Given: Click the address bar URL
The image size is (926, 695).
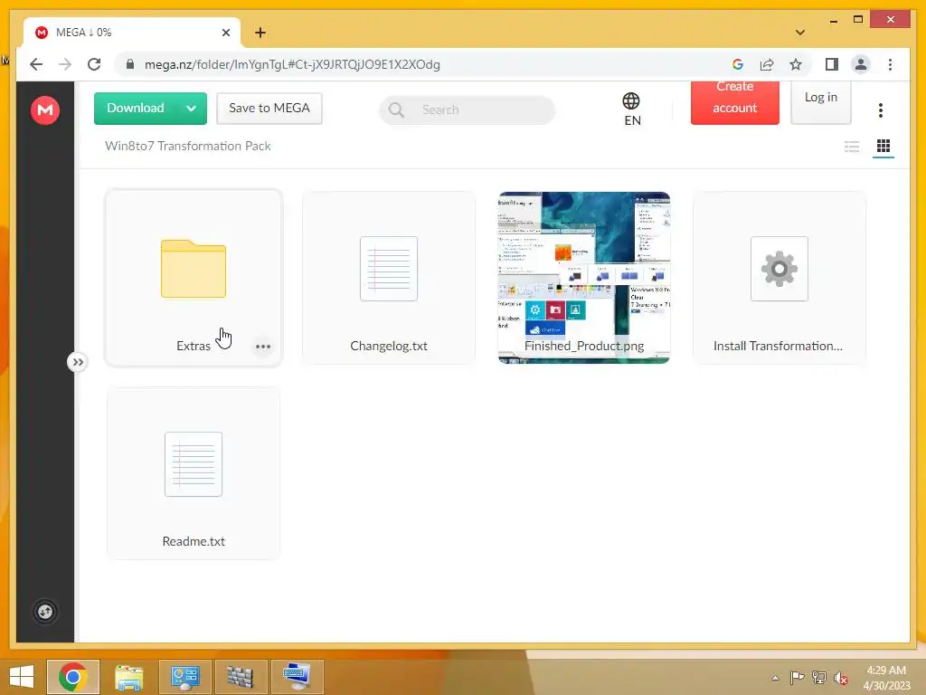Looking at the screenshot, I should point(292,64).
